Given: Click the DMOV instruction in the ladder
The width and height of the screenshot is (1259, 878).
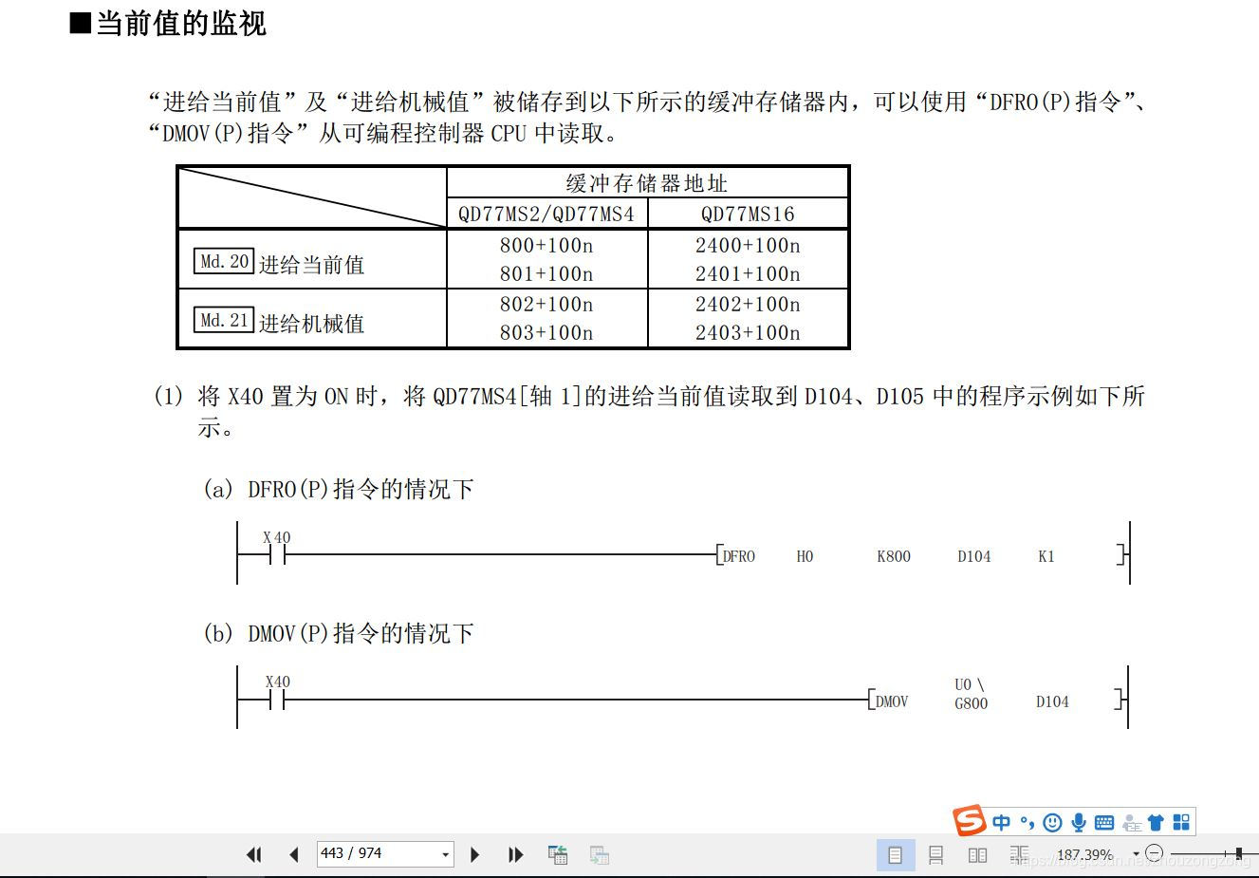Looking at the screenshot, I should click(891, 701).
